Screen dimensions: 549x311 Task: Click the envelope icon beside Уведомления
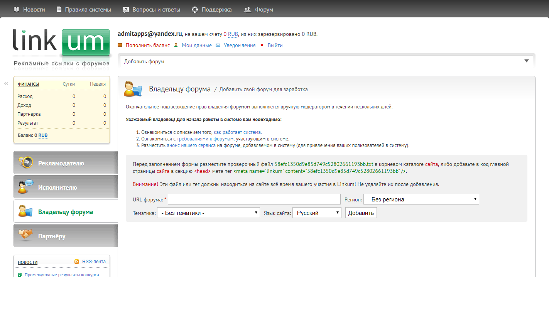(x=218, y=45)
